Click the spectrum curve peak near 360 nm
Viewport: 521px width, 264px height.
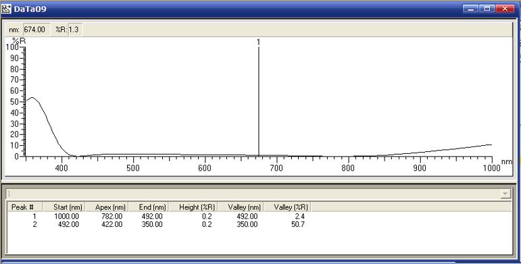click(x=32, y=98)
